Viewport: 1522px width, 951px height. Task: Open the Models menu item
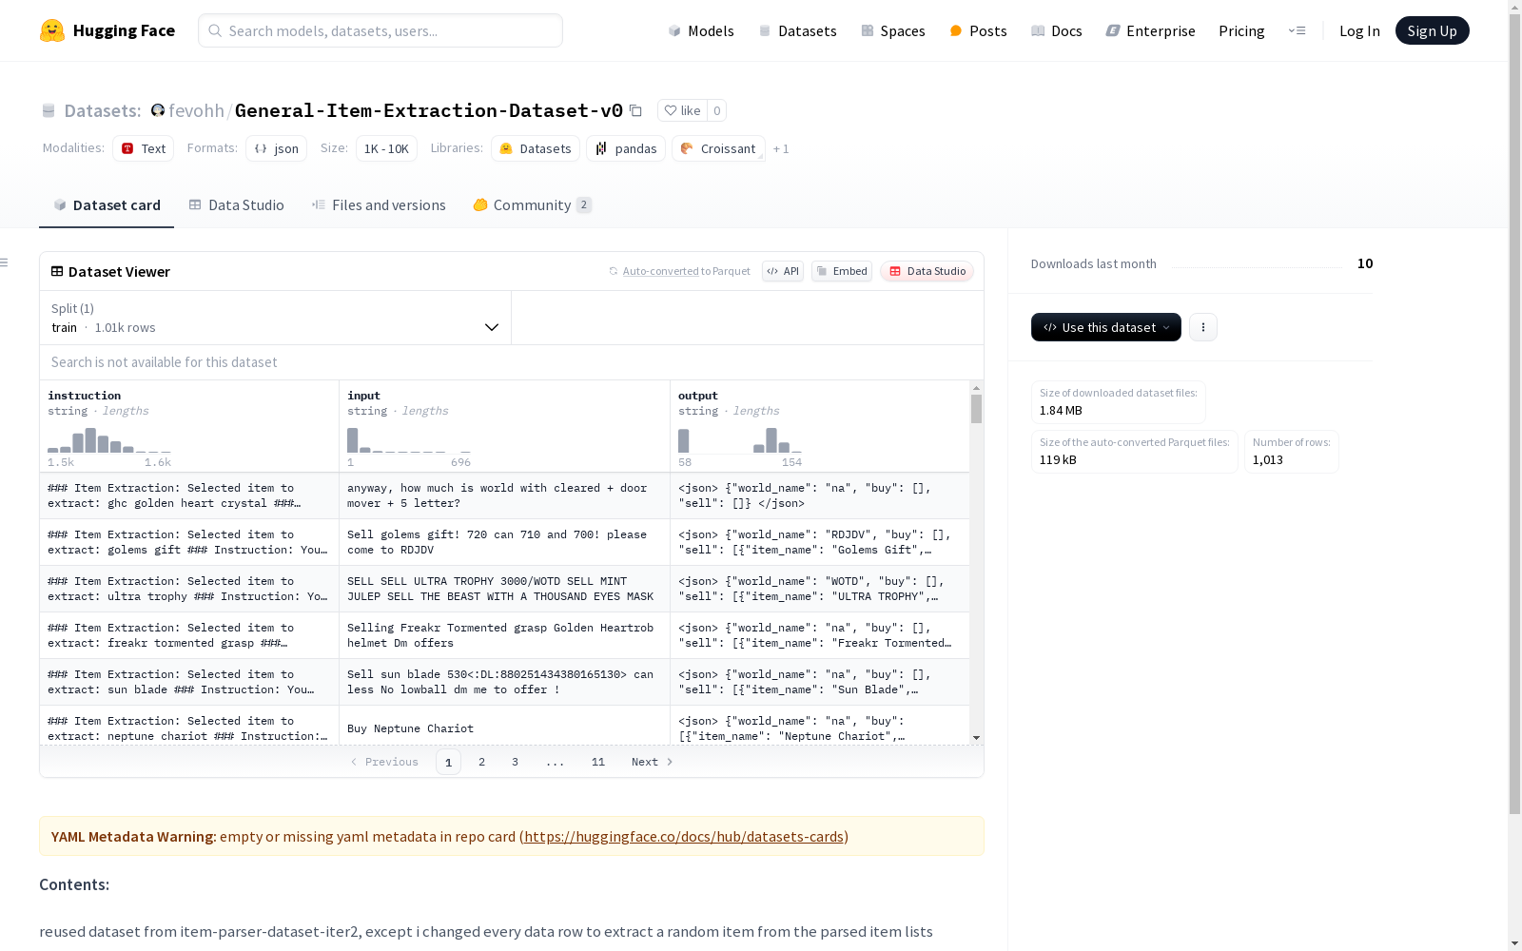click(701, 30)
